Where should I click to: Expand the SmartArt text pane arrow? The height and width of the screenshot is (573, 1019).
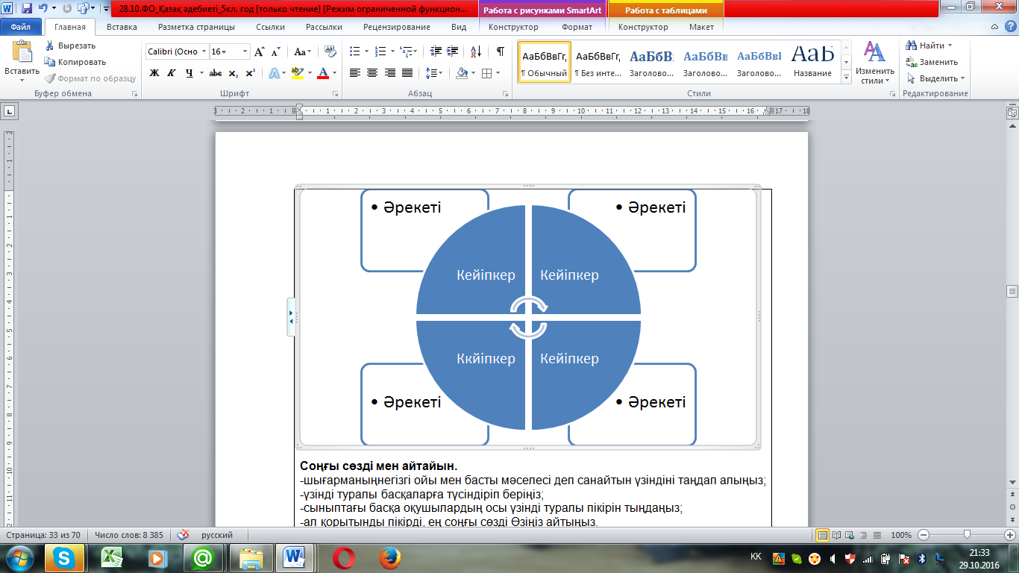click(292, 317)
